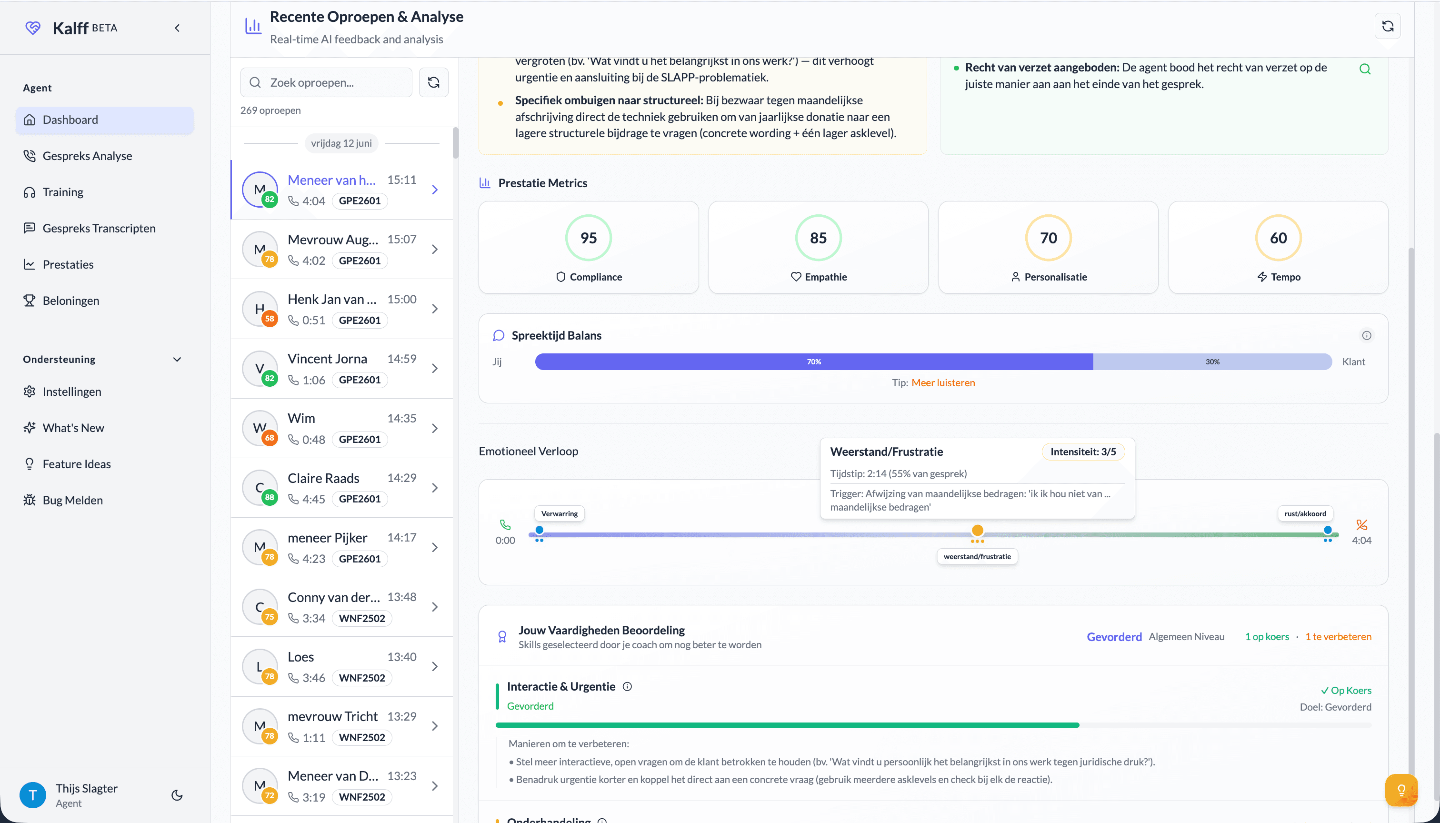Open the Dashboard menu item
This screenshot has height=823, width=1440.
(x=105, y=120)
